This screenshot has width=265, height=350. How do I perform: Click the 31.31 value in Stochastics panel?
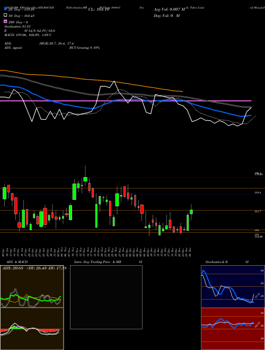(x=257, y=296)
